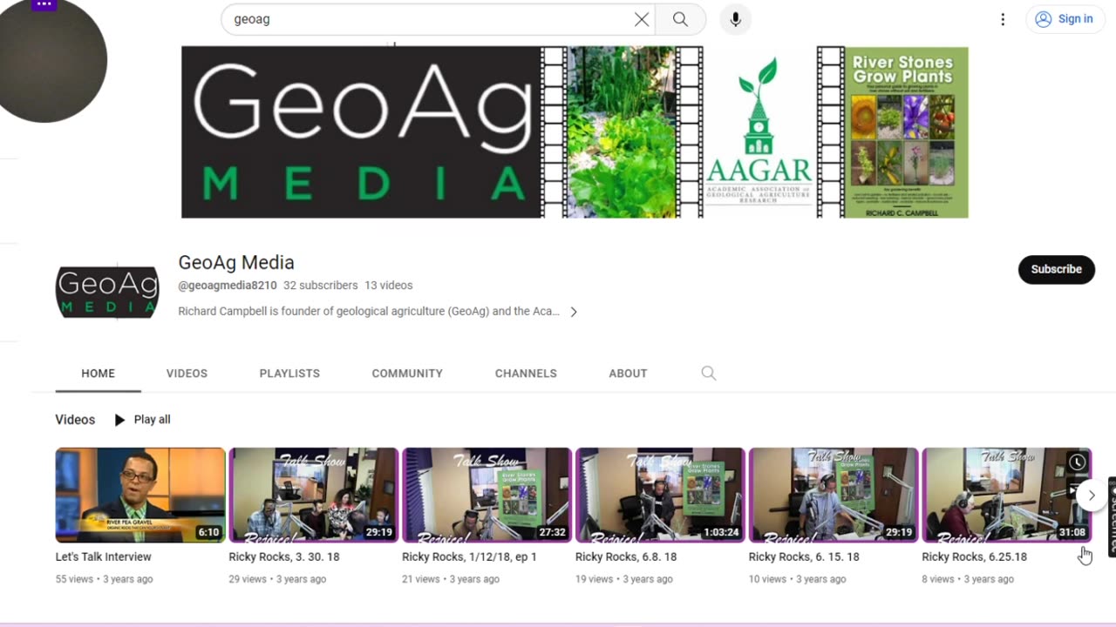Click the Ricky Rocks, 6.25.18 title
The image size is (1116, 627).
974,556
